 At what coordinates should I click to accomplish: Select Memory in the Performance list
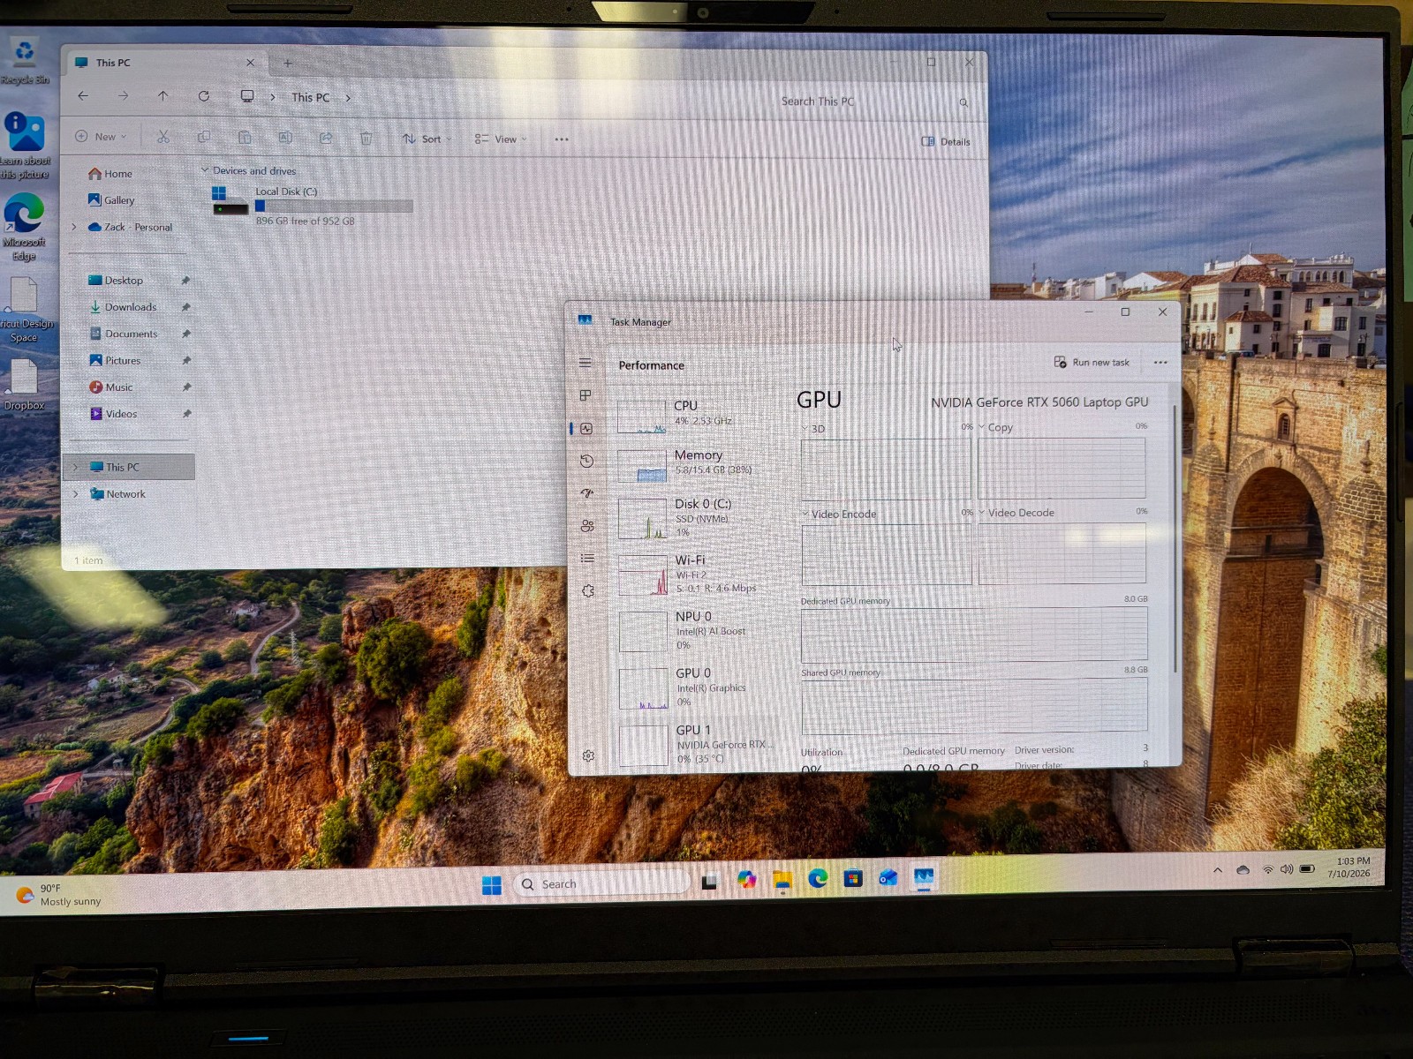coord(697,463)
